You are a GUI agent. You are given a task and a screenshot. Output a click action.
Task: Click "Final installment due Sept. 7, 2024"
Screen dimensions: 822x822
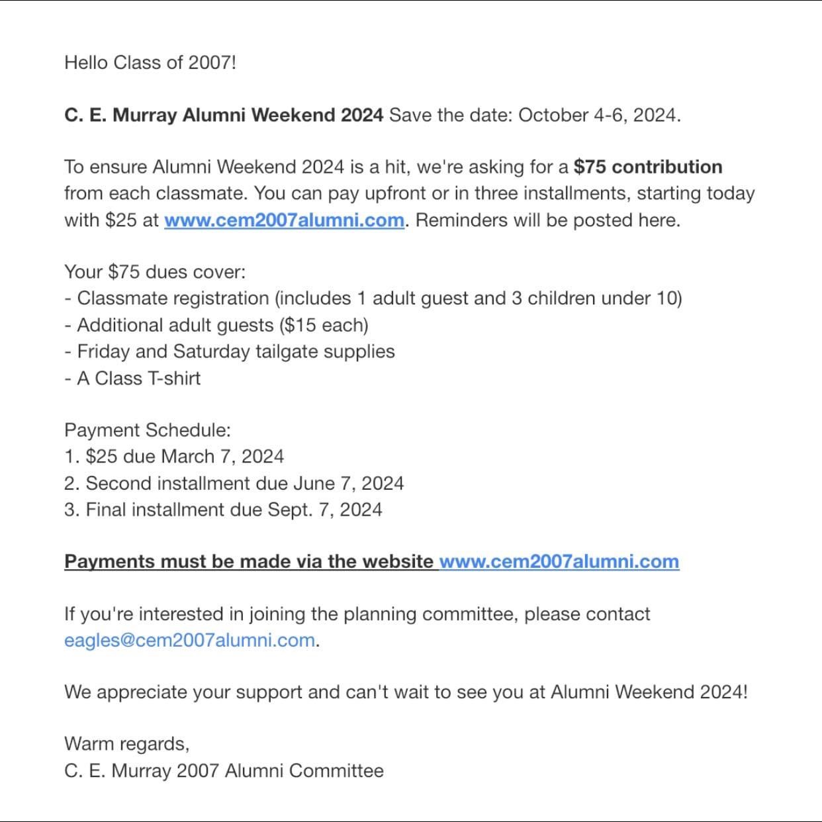point(223,510)
